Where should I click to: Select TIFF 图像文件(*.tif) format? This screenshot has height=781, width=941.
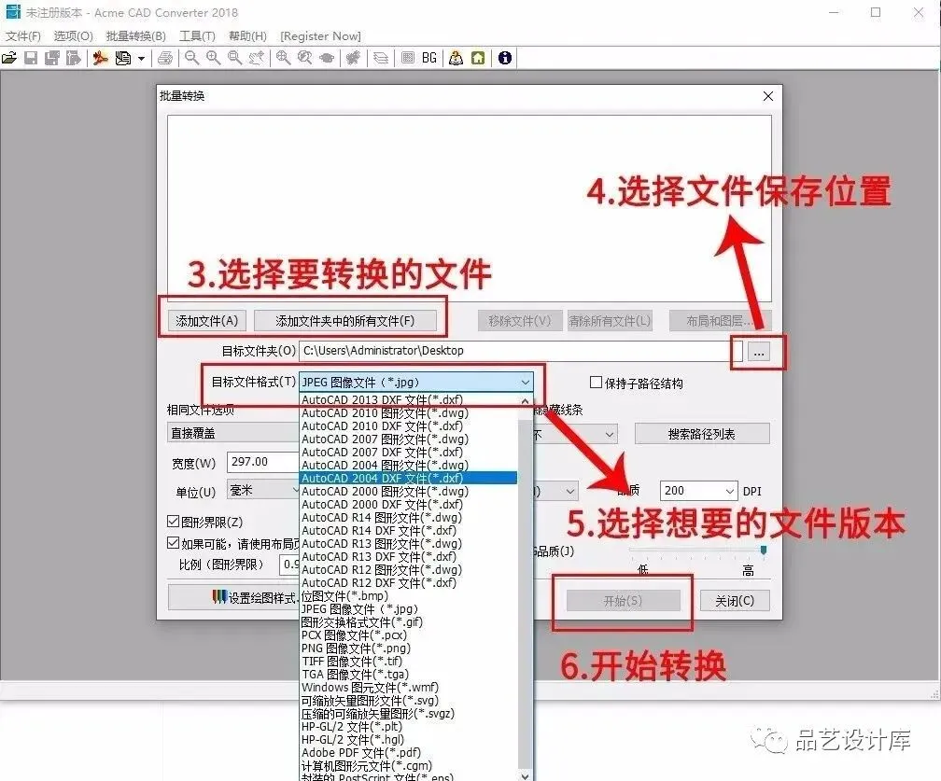(408, 661)
